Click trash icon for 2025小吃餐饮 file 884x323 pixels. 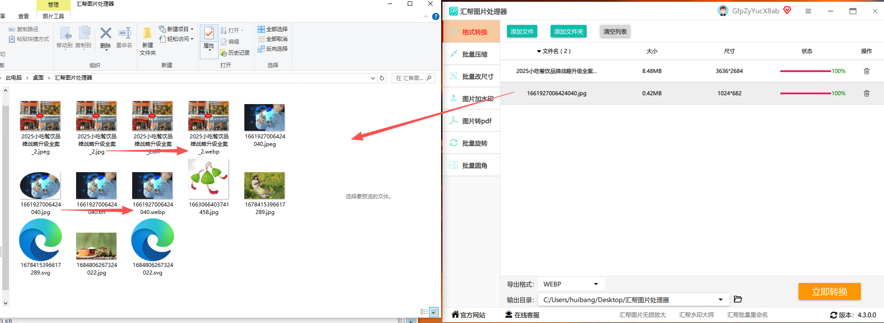pyautogui.click(x=866, y=71)
